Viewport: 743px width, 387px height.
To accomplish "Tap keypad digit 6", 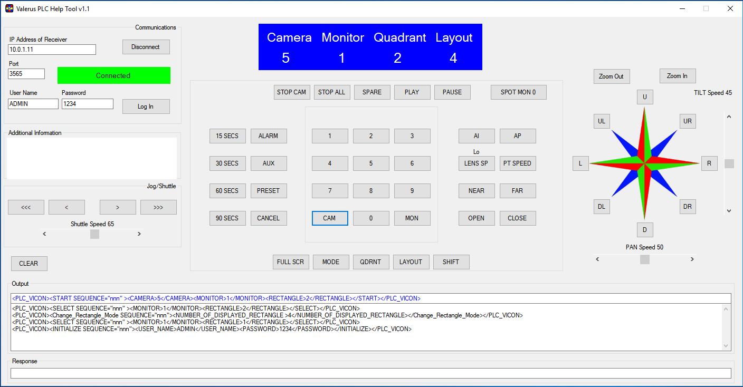I will pos(412,163).
